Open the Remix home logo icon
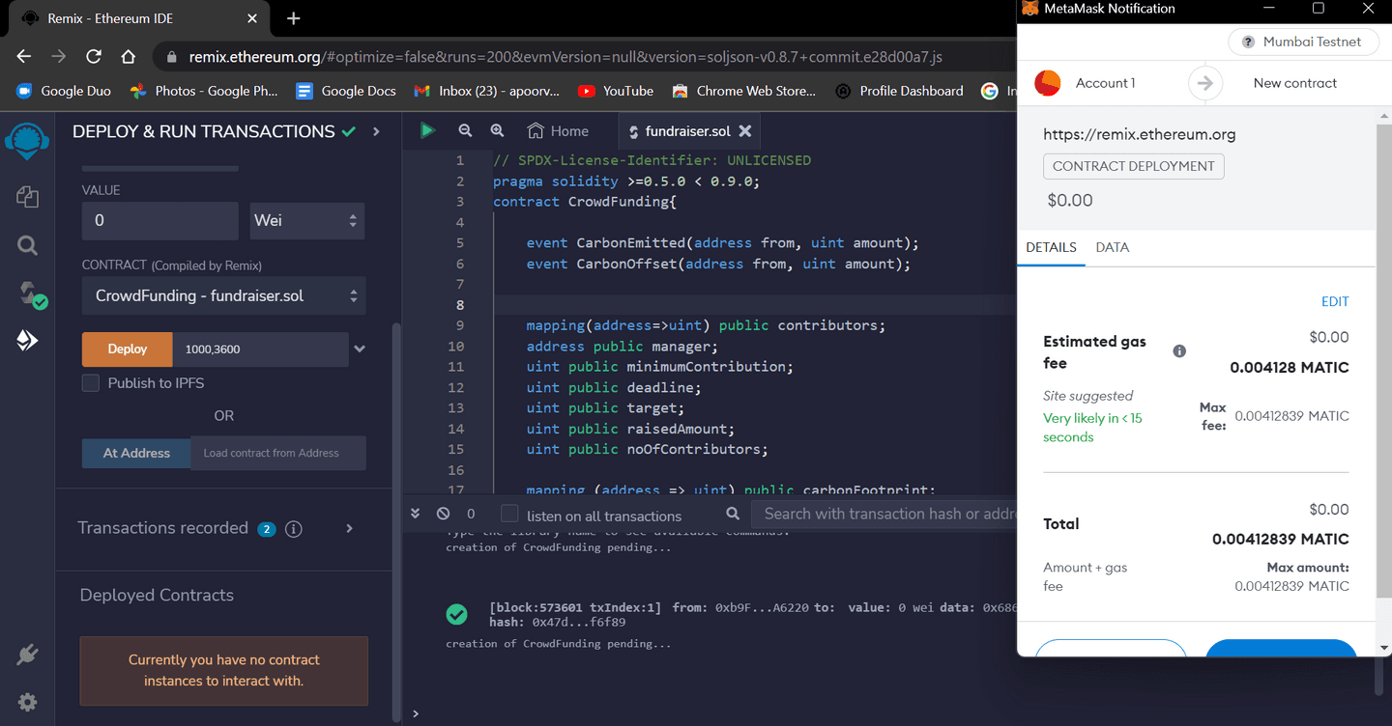The image size is (1392, 726). click(x=27, y=141)
